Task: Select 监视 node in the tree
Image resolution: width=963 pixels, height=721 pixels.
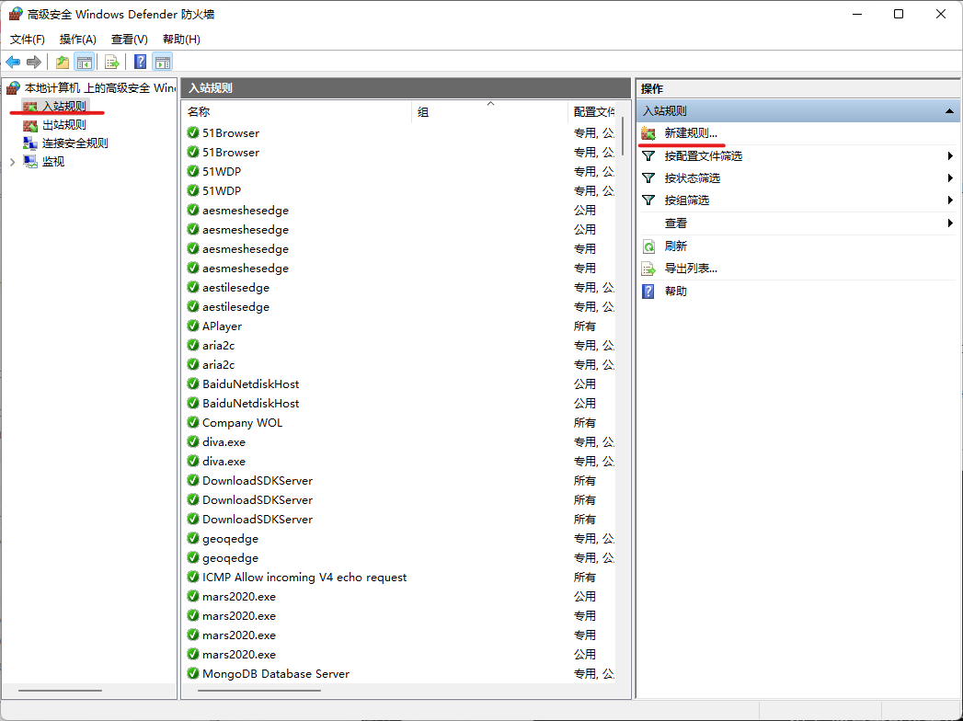Action: (52, 162)
